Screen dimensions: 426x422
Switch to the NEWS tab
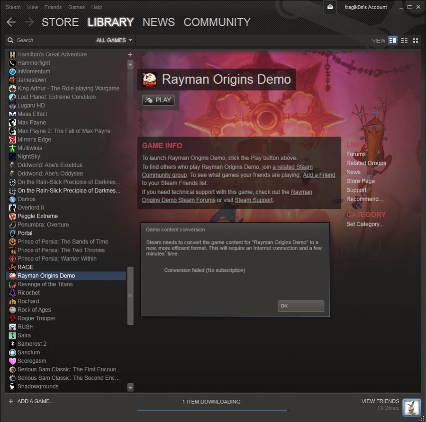click(159, 22)
